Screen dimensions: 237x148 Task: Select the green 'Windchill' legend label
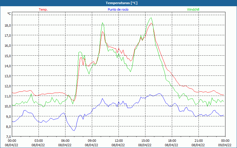193,9
